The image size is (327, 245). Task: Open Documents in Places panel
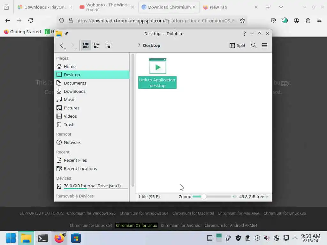coord(92,83)
